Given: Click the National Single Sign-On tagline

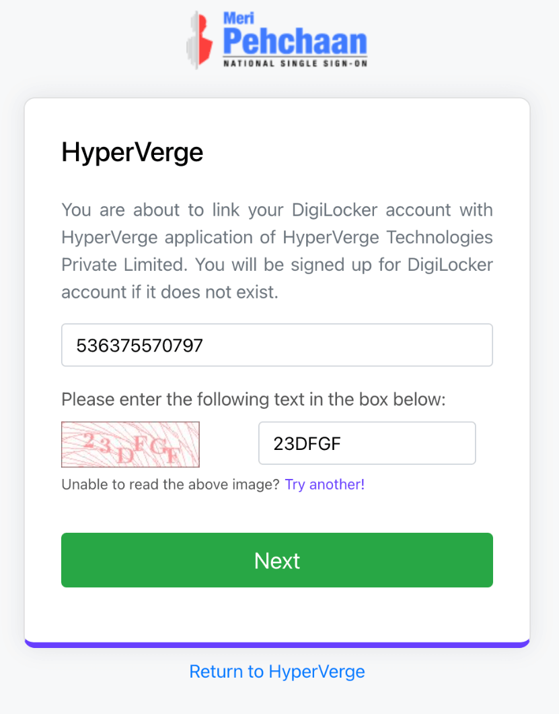Looking at the screenshot, I should point(295,63).
